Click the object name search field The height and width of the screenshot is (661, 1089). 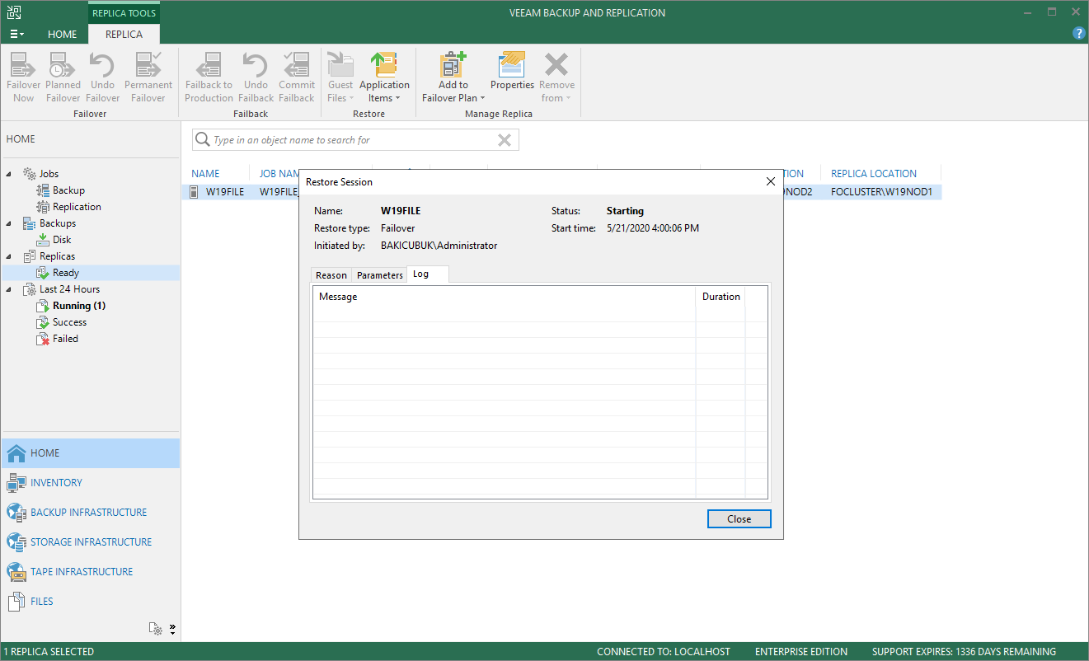(354, 140)
